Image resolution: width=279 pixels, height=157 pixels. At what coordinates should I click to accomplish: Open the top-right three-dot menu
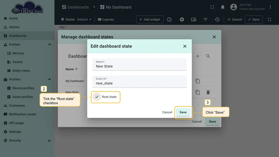pyautogui.click(x=270, y=7)
